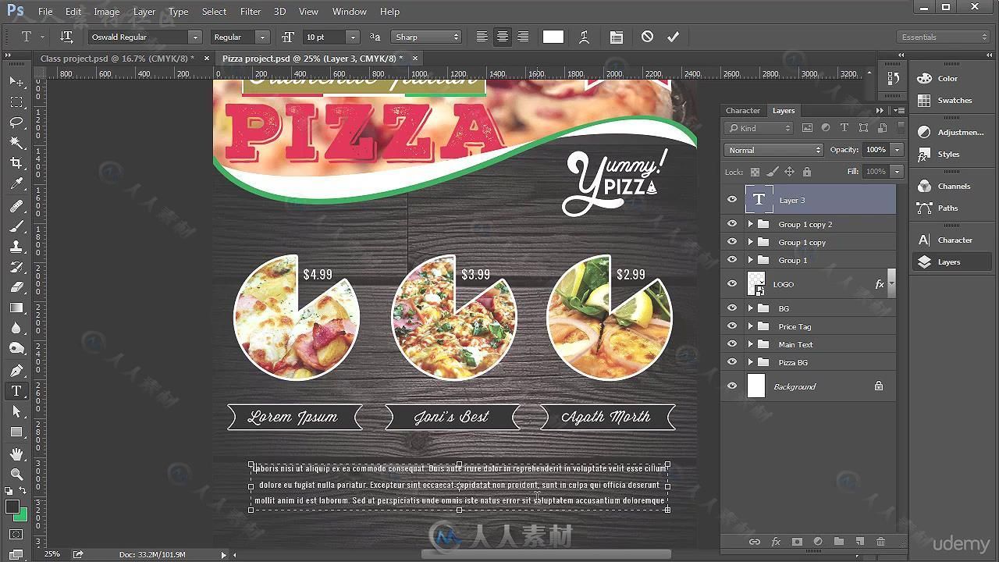Toggle text orientation button
The height and width of the screenshot is (562, 999).
point(66,37)
